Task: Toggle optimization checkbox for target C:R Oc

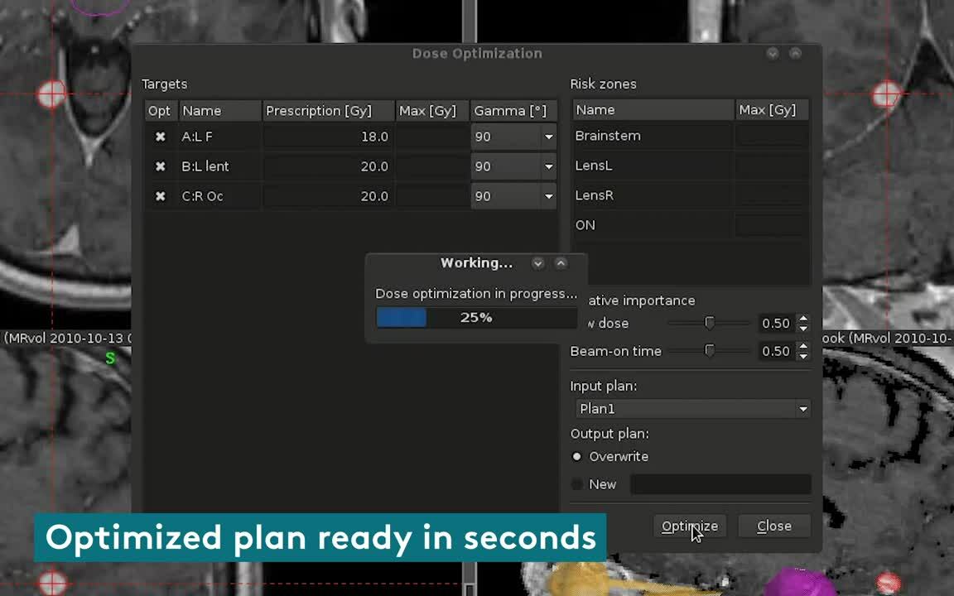Action: 160,196
